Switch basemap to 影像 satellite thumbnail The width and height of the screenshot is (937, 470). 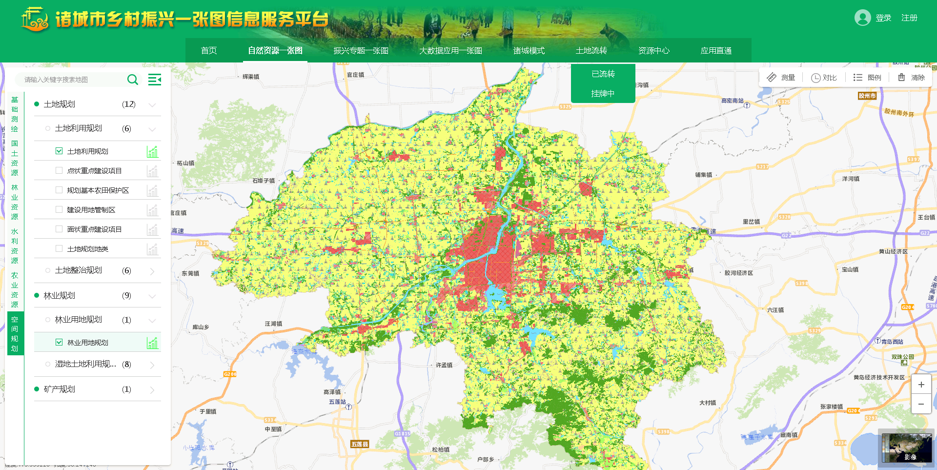pos(907,448)
